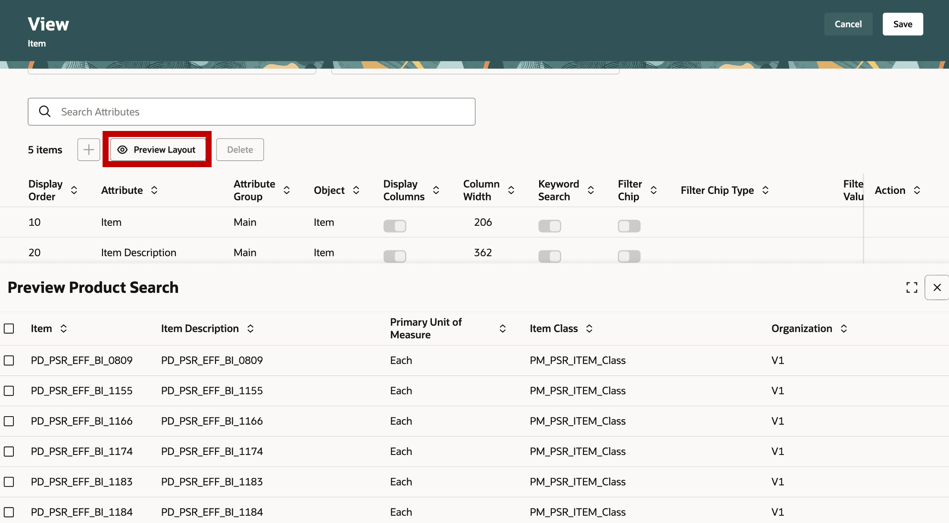Sort preview by Organization arrows
949x523 pixels.
[x=844, y=329]
